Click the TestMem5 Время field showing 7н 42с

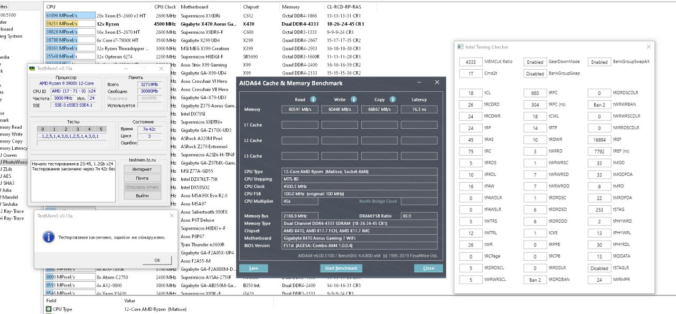click(x=150, y=129)
